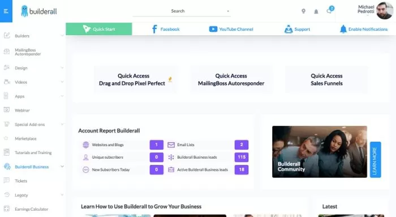Click the New Subscribers Today count 0
Viewport: 396px width, 217px height.
pos(156,169)
